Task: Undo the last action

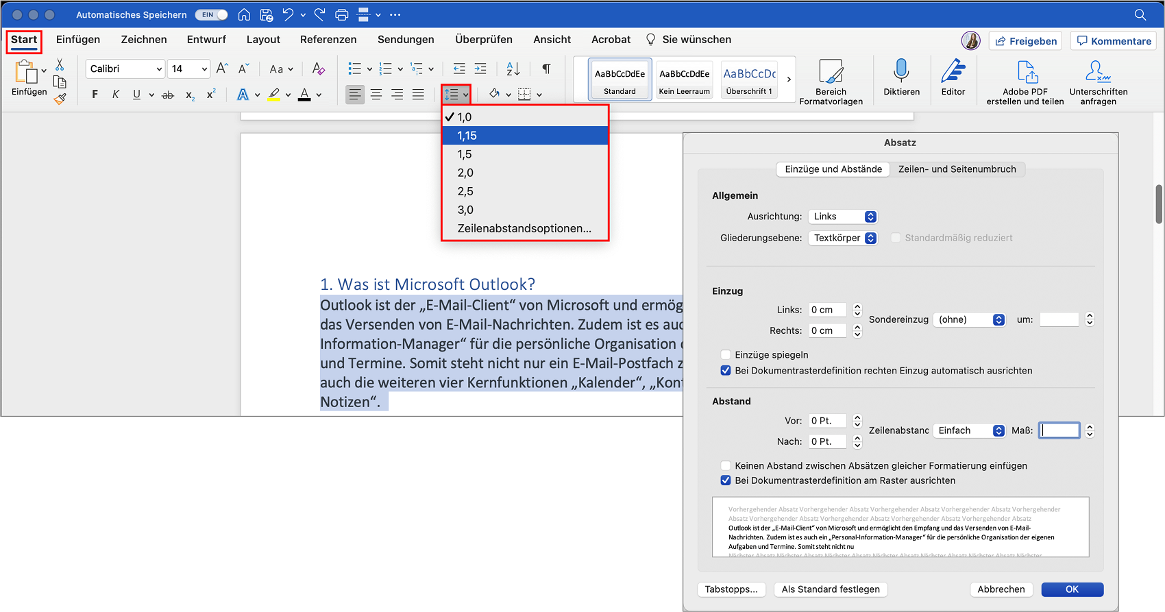Action: coord(289,14)
